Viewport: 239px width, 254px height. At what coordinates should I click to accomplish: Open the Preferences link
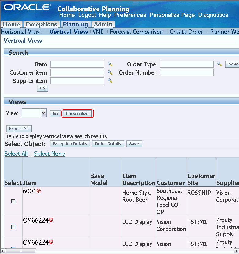(x=130, y=15)
